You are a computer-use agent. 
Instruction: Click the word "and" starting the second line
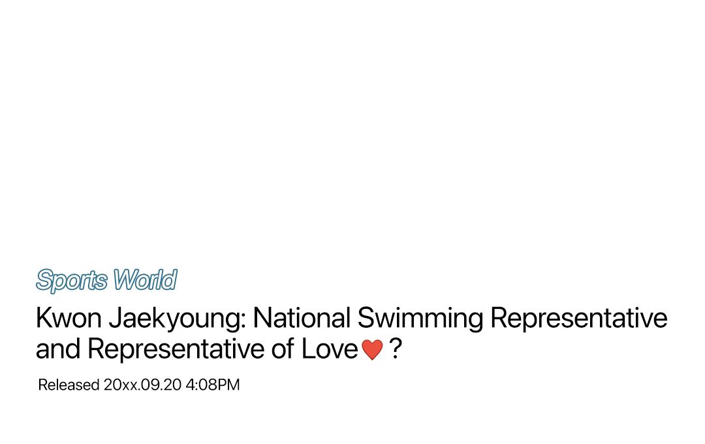tap(58, 350)
